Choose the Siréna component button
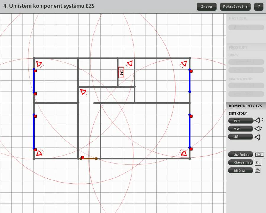The width and height of the screenshot is (266, 213). pos(241,170)
